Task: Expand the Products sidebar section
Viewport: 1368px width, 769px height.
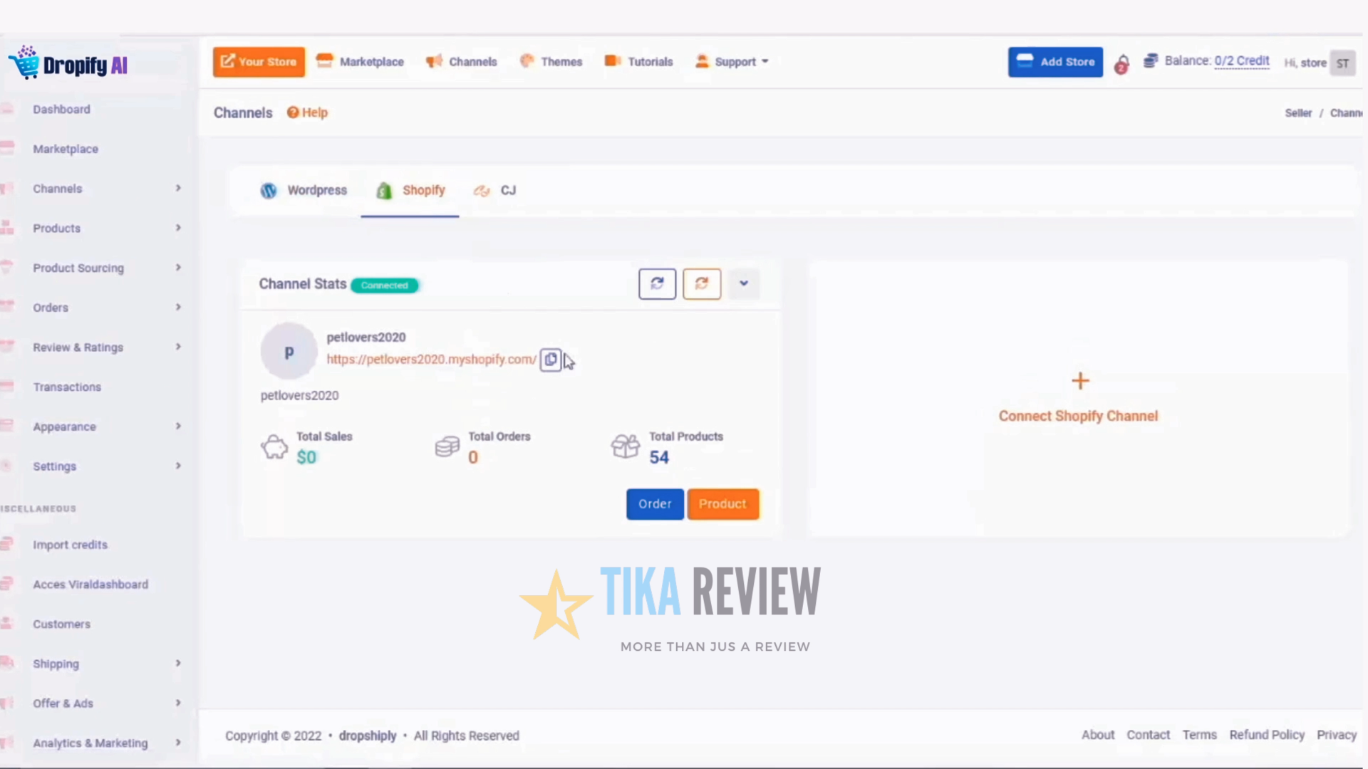Action: (x=178, y=228)
